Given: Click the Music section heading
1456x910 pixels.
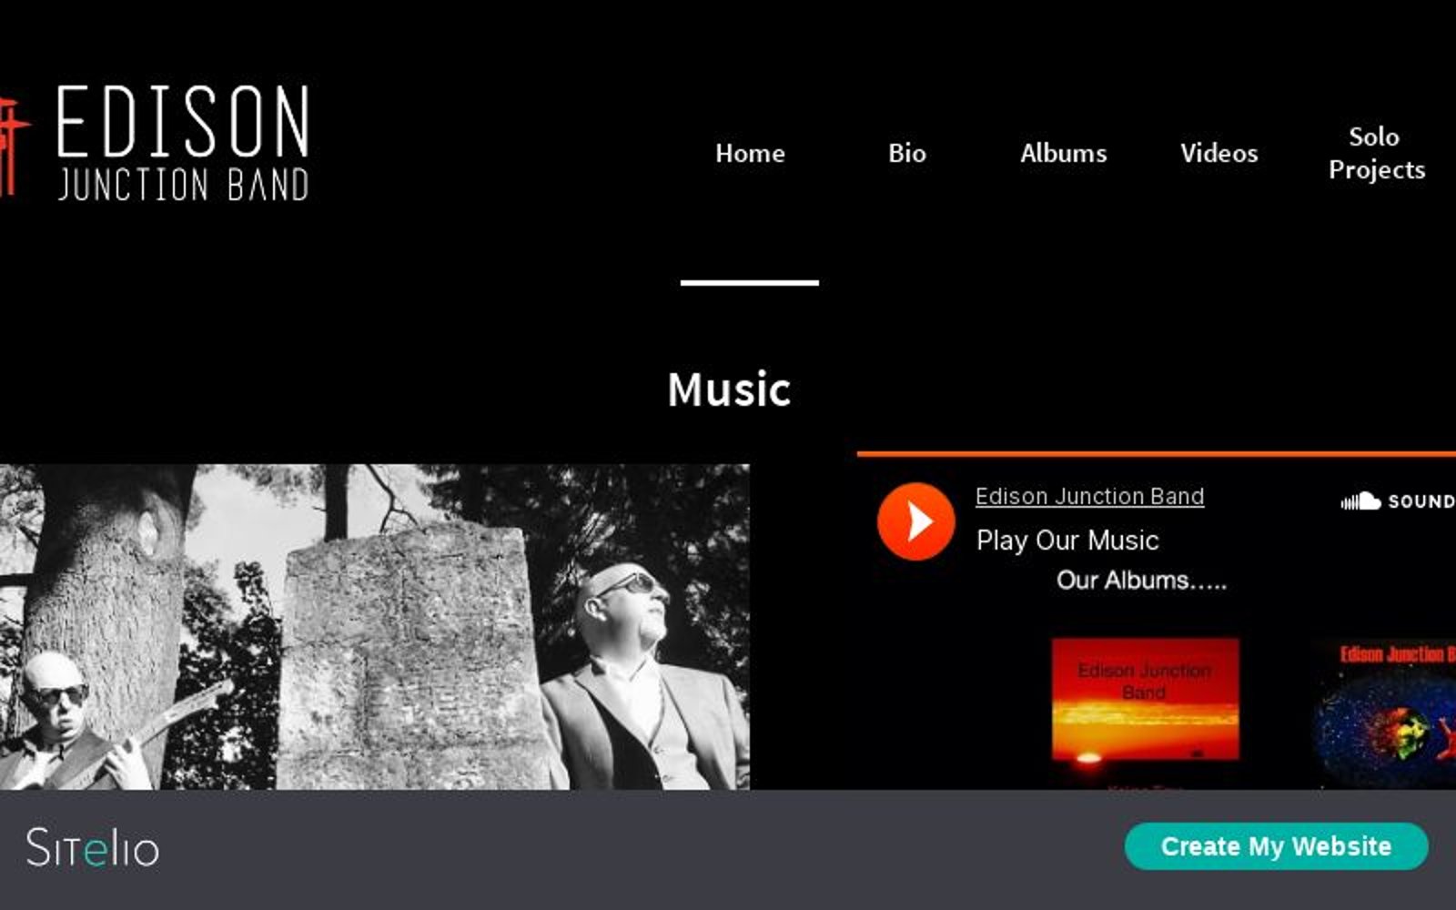Looking at the screenshot, I should (728, 389).
